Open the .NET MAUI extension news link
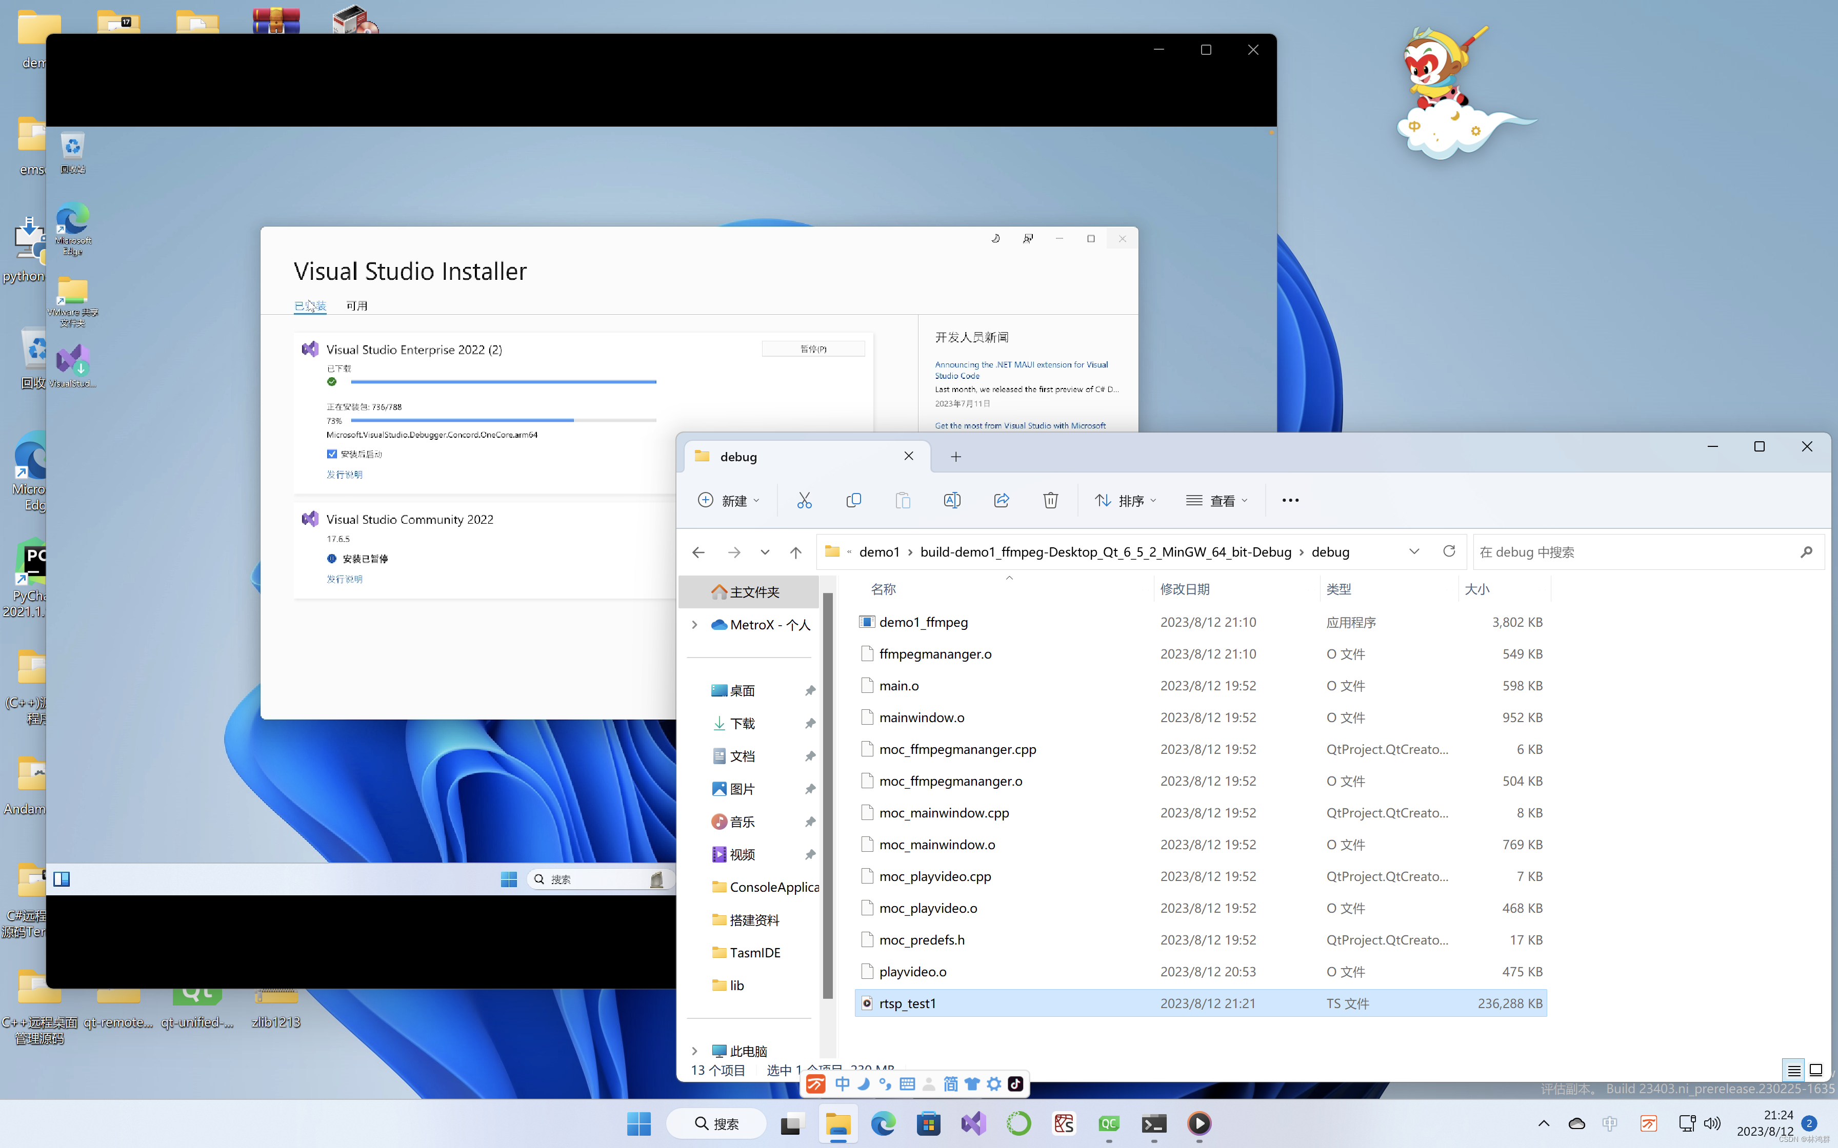The width and height of the screenshot is (1838, 1148). [x=1021, y=370]
